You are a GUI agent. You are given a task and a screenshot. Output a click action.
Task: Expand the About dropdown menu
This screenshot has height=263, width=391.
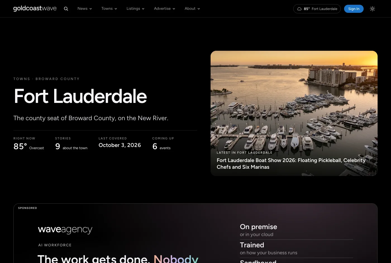(x=192, y=9)
